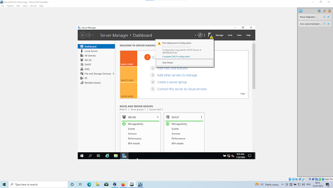Open the dropdown arrow beside refresh
333x188 pixels.
195,35
